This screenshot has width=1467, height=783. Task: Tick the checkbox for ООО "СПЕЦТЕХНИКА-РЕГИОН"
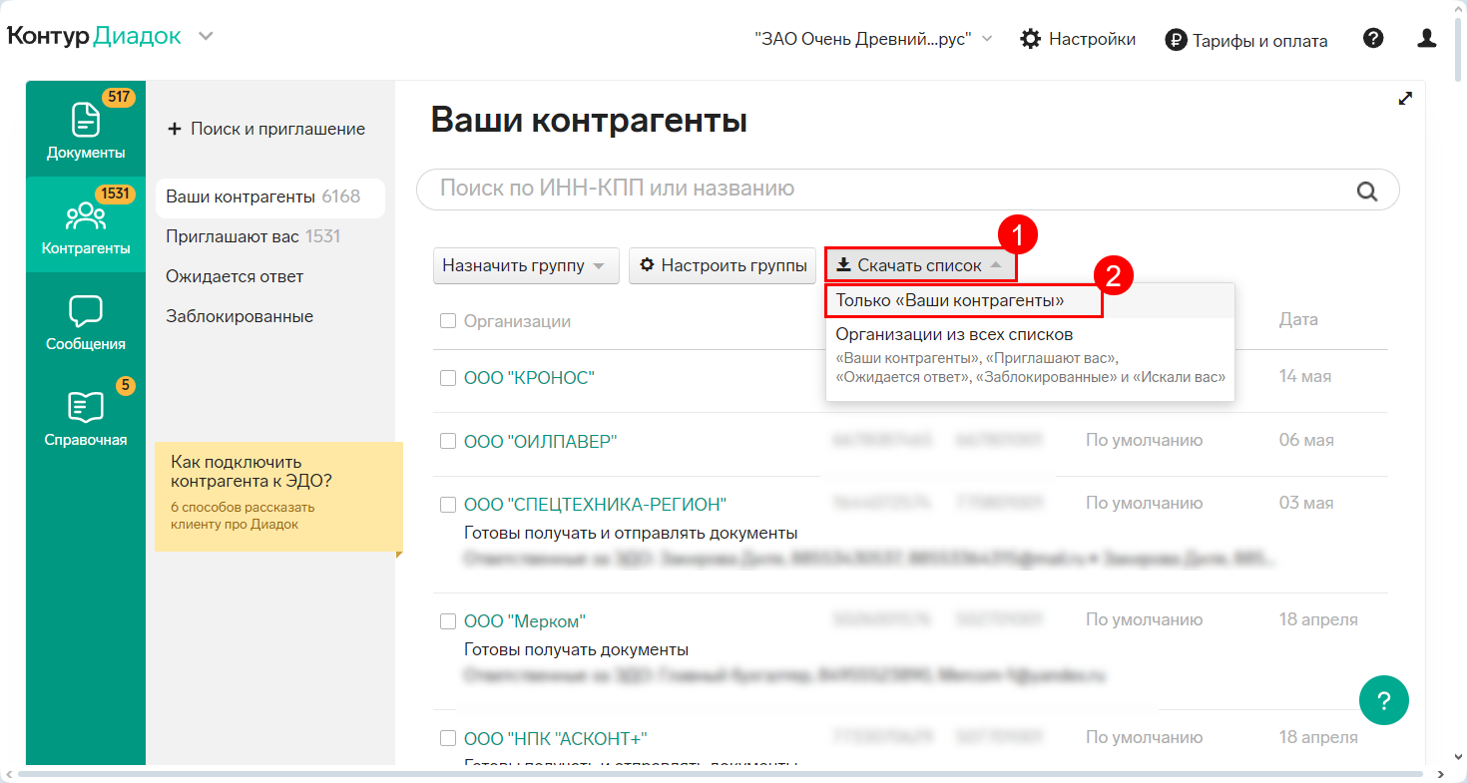448,504
